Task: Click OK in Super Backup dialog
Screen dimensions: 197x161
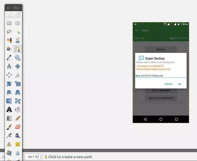Action: (x=180, y=84)
